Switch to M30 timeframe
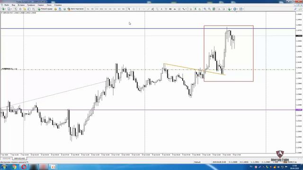This screenshot has height=170, width=303. tap(101, 9)
